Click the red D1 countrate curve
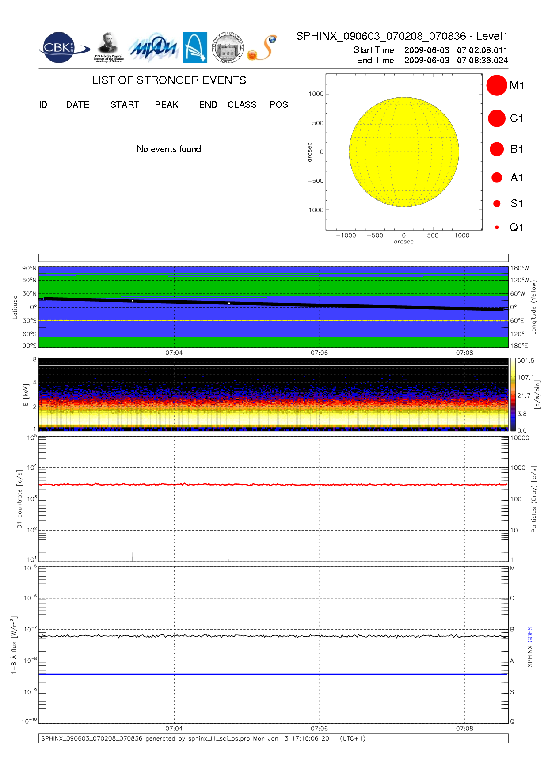The width and height of the screenshot is (548, 775). click(274, 485)
